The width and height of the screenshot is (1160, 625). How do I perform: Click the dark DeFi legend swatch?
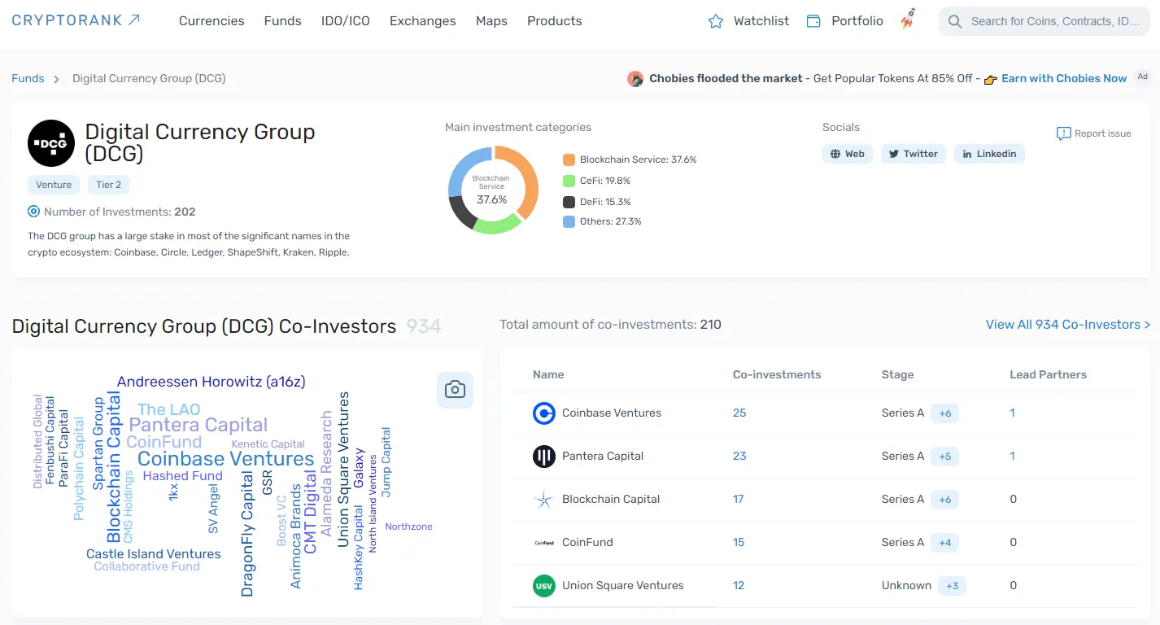pos(569,202)
